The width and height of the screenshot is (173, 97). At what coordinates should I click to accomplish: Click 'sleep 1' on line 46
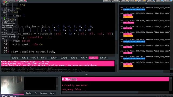pos(19,16)
